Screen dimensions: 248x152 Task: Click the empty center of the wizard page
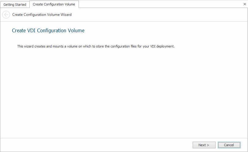124,91
